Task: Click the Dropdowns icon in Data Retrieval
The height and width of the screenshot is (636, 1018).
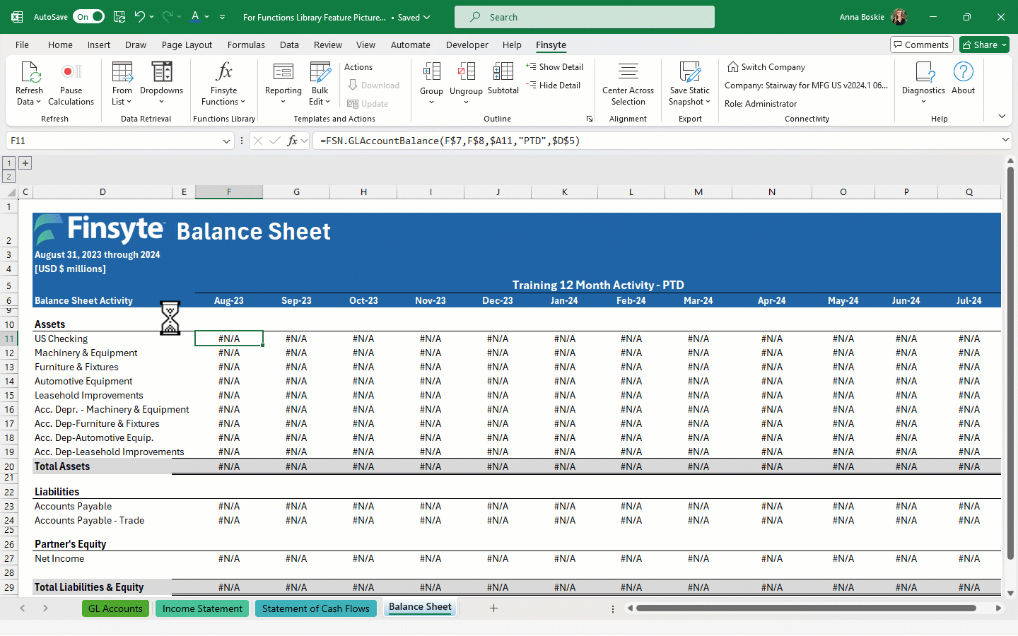Action: [161, 72]
